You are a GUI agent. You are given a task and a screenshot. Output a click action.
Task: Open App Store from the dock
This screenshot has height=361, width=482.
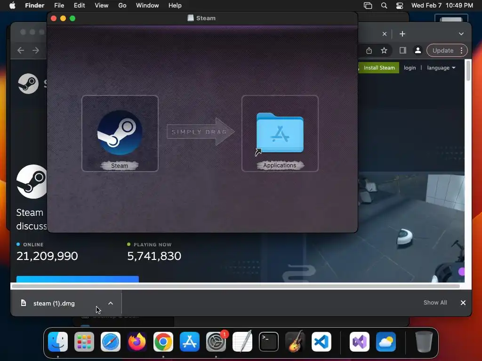tap(190, 342)
